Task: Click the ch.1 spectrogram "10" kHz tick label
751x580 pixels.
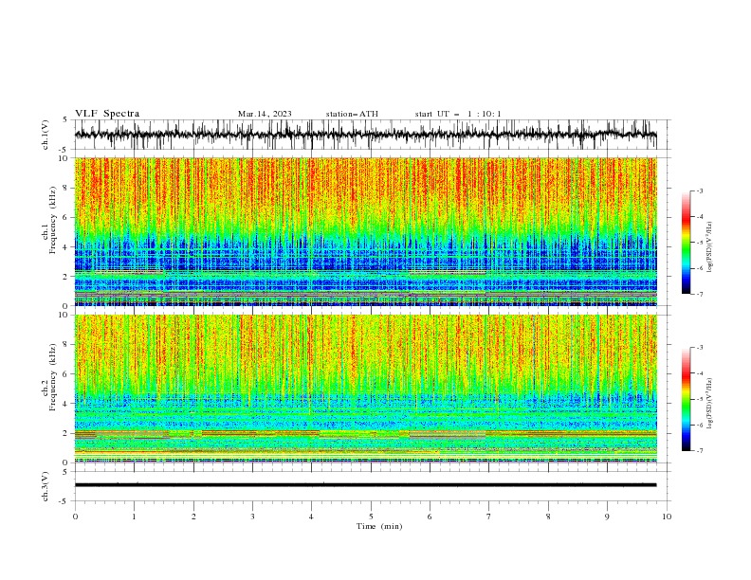Action: click(65, 158)
